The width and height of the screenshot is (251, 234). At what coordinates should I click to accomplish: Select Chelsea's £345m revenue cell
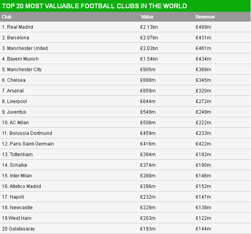point(203,80)
